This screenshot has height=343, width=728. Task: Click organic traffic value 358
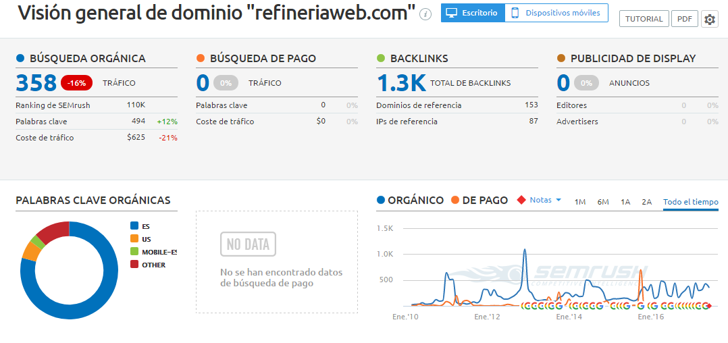pyautogui.click(x=36, y=83)
